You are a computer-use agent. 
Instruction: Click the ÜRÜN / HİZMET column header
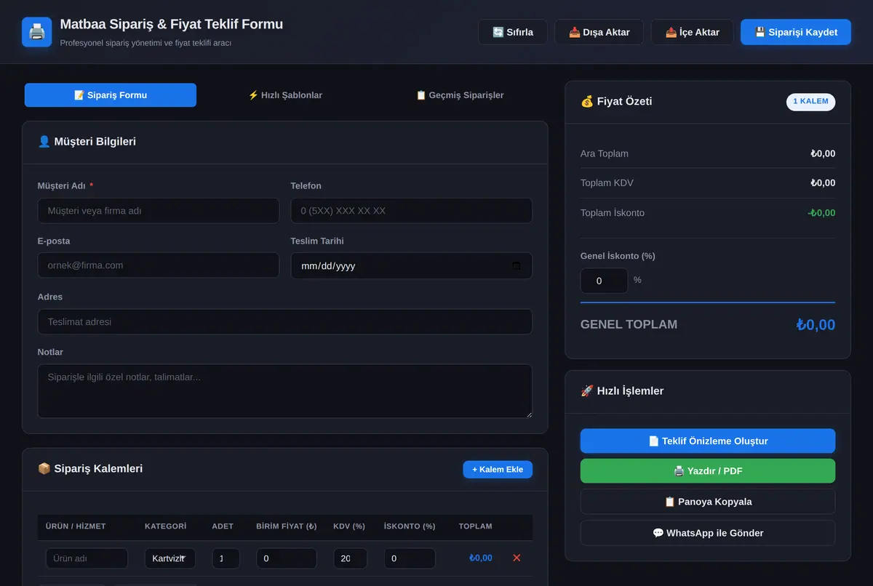[76, 526]
